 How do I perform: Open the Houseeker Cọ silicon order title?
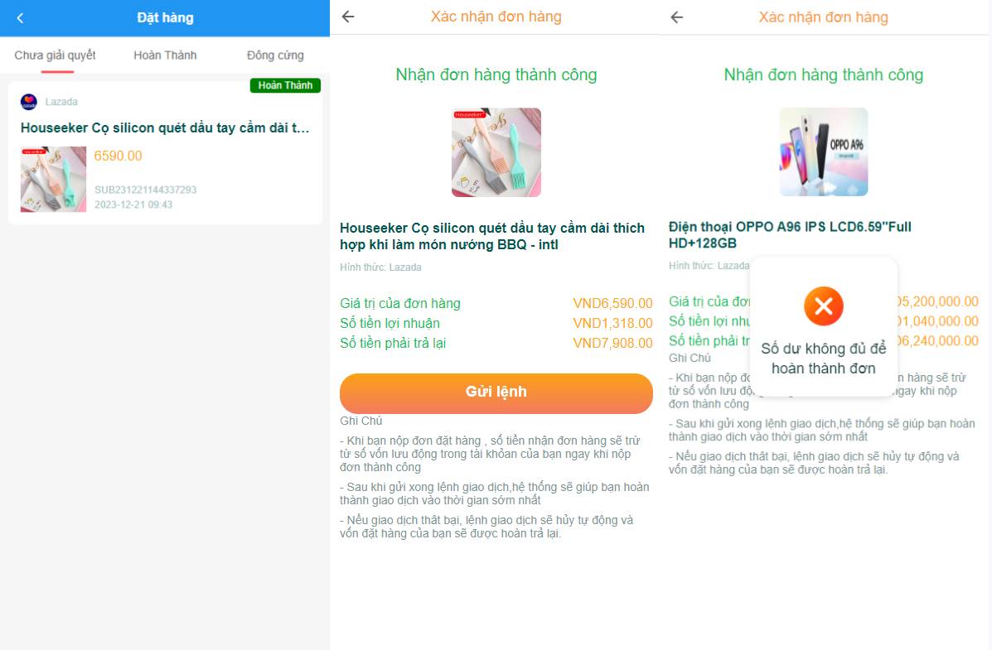tap(164, 128)
